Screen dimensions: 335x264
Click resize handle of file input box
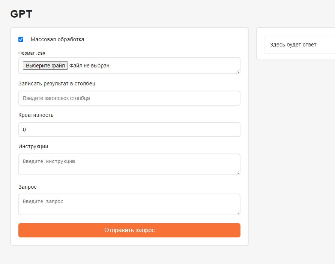tap(238, 71)
